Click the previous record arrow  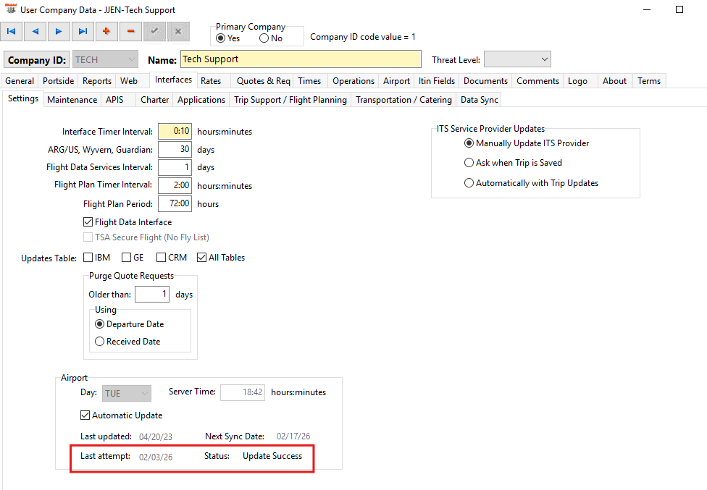[x=35, y=32]
